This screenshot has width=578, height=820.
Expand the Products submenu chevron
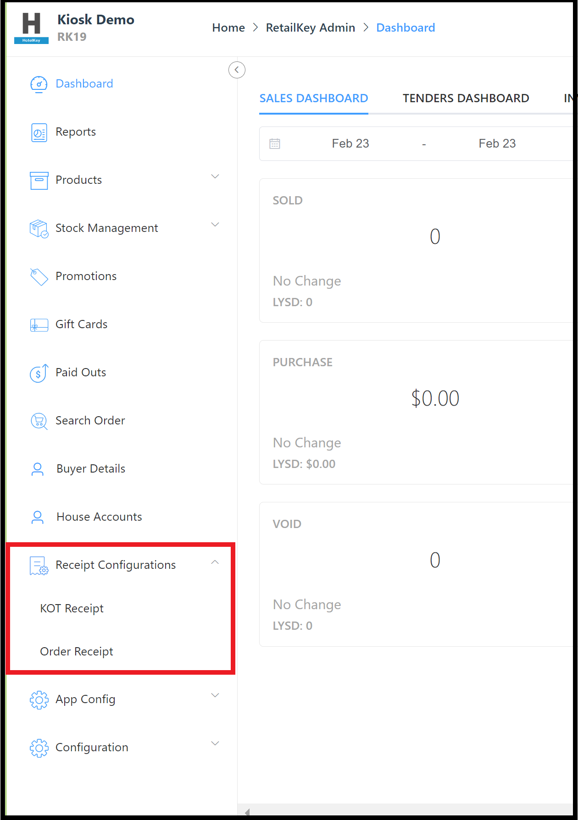pyautogui.click(x=215, y=176)
